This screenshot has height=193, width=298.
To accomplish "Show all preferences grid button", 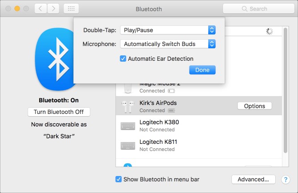I will click(x=71, y=8).
